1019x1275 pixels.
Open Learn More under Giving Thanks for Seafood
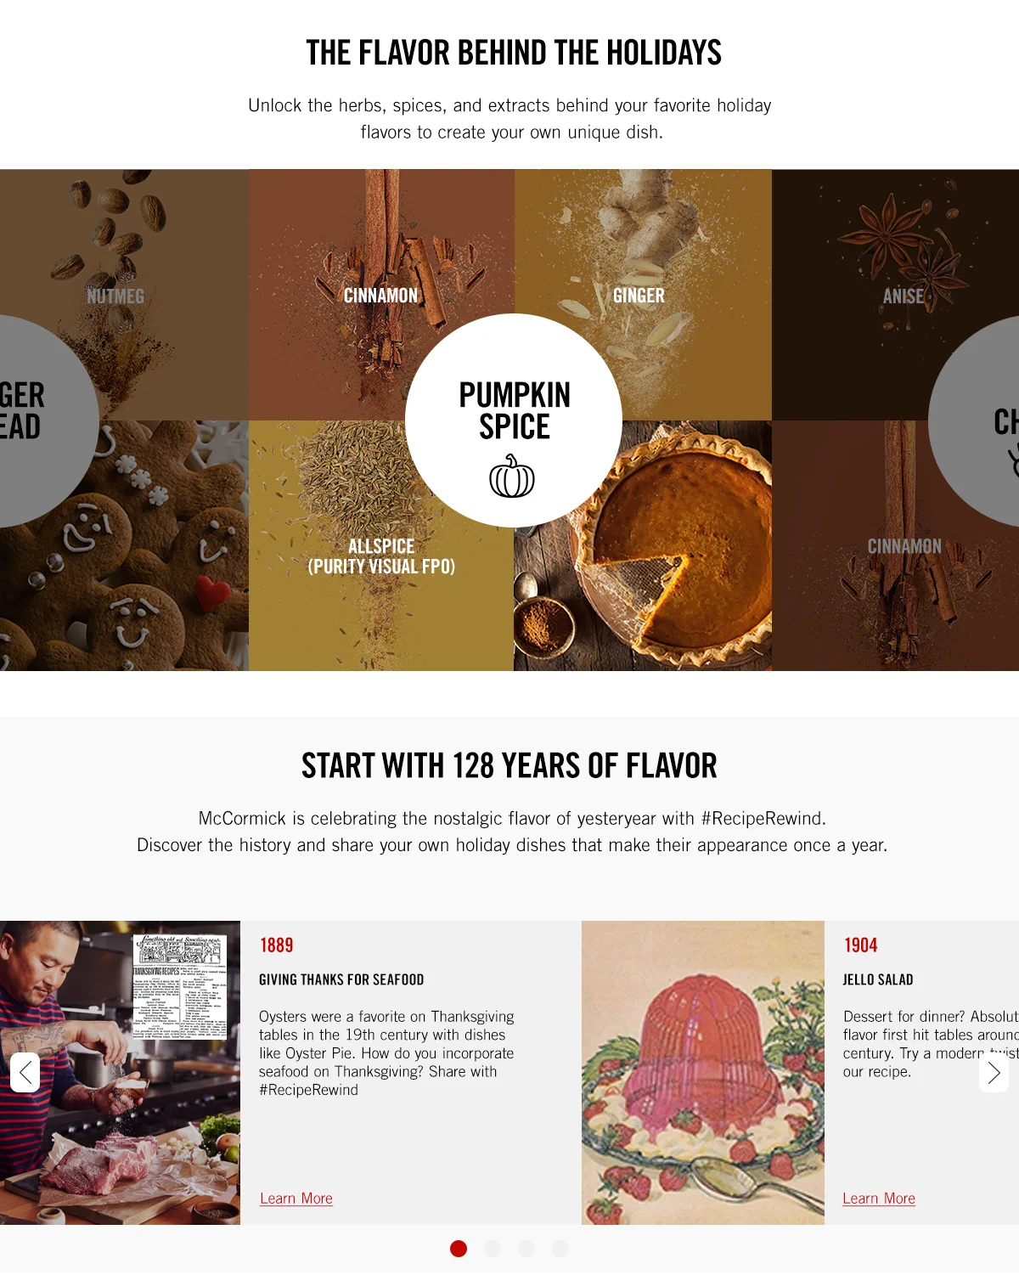point(296,1198)
